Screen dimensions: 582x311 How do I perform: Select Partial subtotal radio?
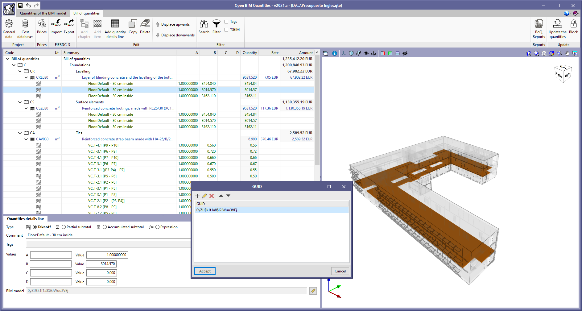point(64,227)
